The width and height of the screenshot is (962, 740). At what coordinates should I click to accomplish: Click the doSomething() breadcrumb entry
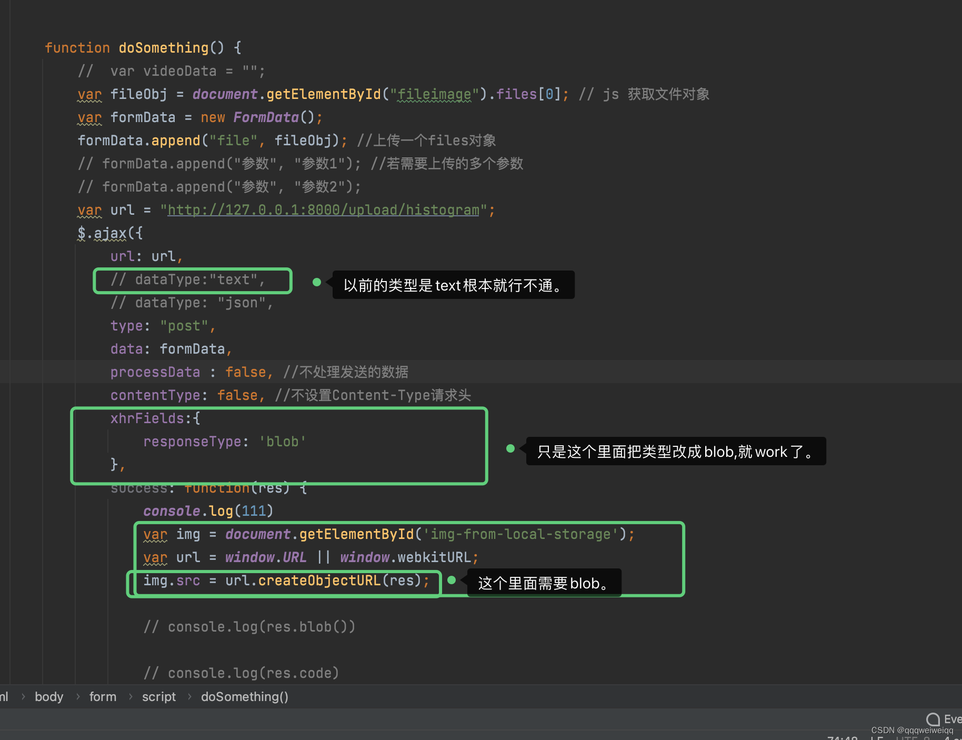pyautogui.click(x=244, y=696)
